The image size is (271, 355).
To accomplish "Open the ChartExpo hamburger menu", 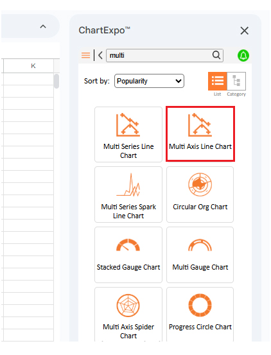I will [x=85, y=55].
